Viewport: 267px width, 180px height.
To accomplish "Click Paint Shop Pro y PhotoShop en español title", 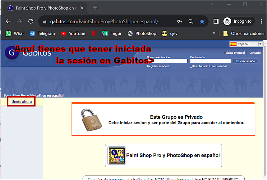I will [x=173, y=155].
